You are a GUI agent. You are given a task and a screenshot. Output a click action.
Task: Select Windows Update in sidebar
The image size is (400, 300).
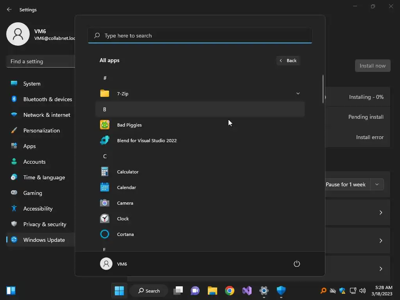click(x=41, y=240)
